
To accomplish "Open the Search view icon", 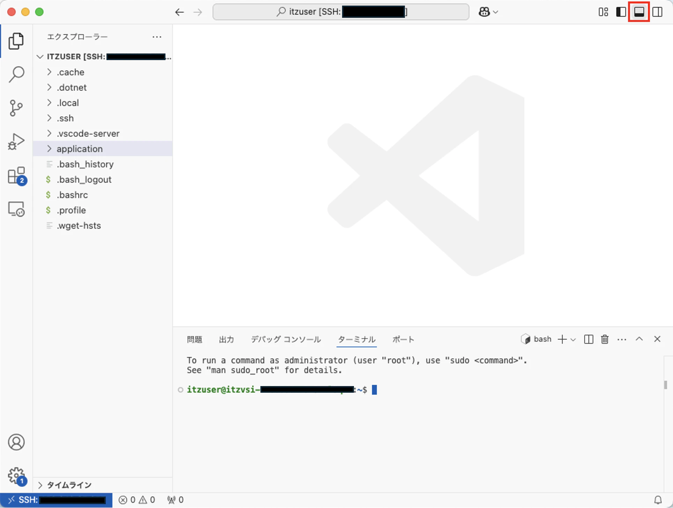I will click(x=16, y=74).
